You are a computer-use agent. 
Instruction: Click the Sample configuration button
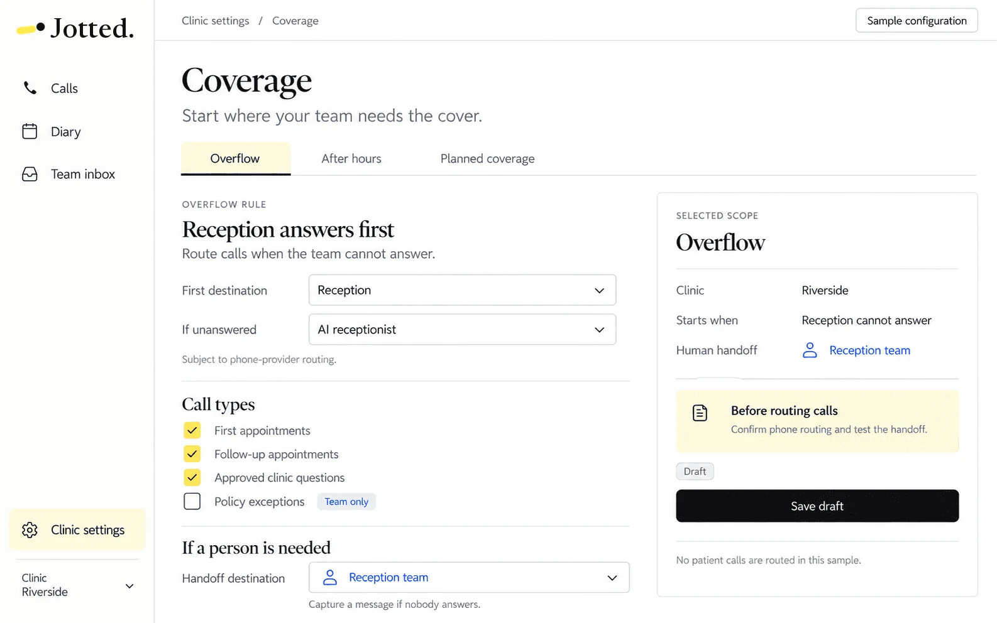coord(917,21)
